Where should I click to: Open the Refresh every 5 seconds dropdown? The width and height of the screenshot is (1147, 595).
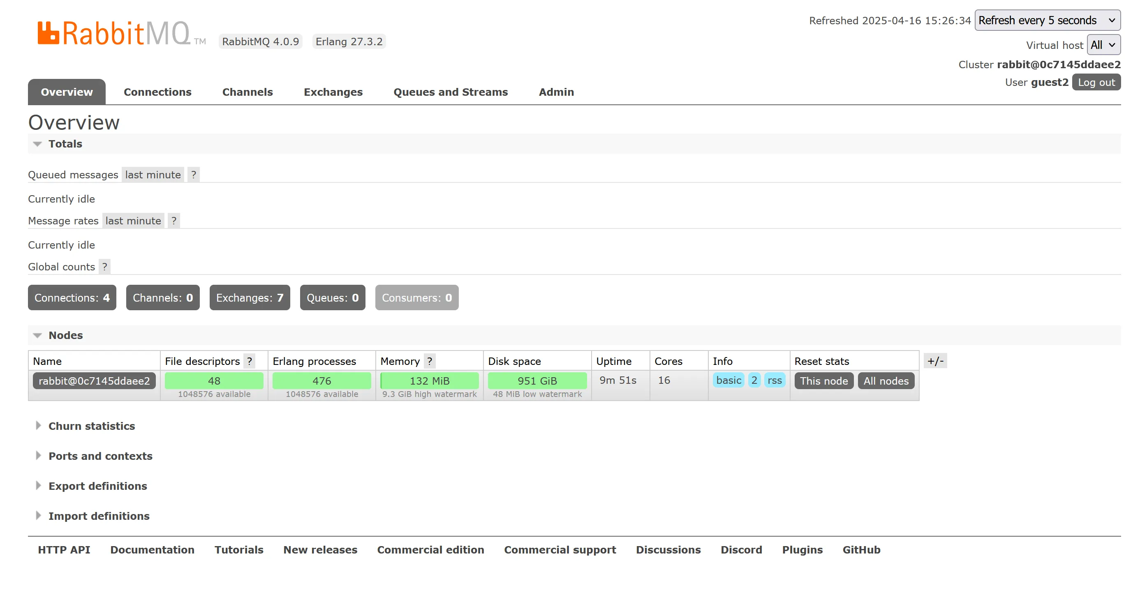[x=1047, y=20]
